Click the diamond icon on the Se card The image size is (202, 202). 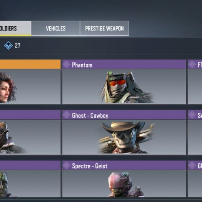click(x=192, y=115)
